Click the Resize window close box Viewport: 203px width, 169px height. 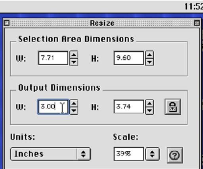coord(6,23)
